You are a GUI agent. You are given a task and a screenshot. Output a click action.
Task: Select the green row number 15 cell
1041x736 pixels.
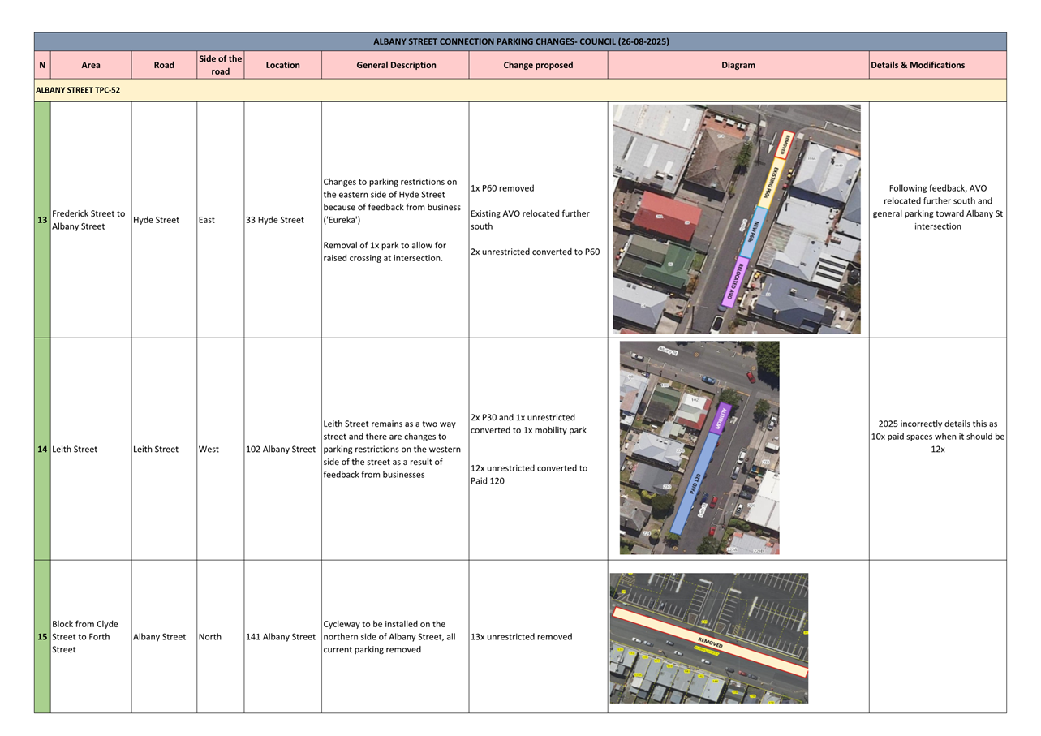[42, 637]
